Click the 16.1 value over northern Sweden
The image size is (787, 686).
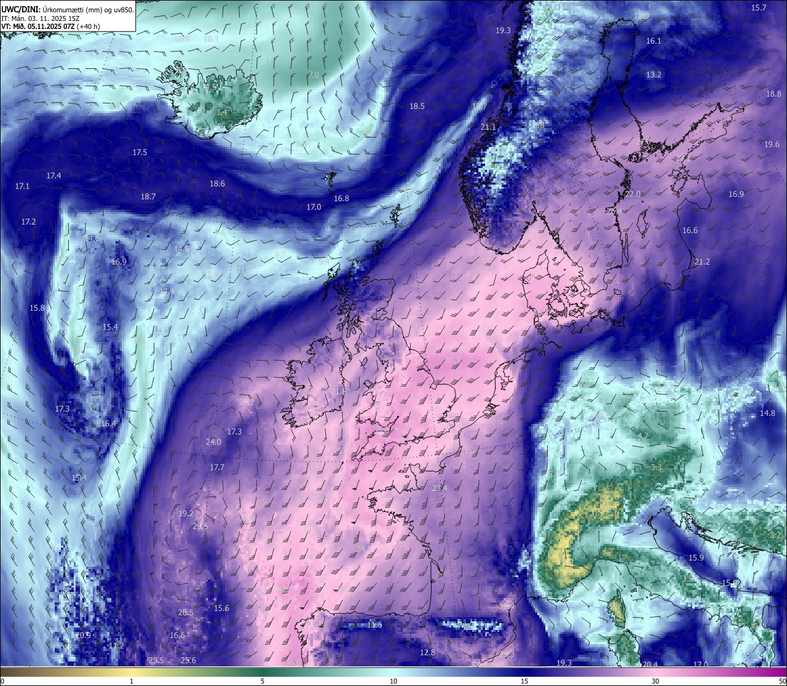(x=654, y=41)
